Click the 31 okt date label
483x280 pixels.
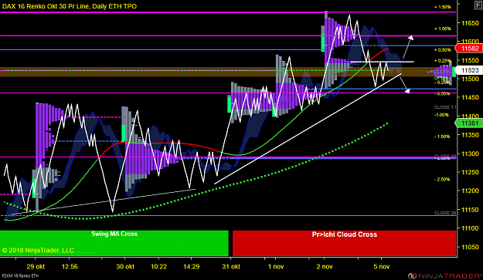point(231,266)
